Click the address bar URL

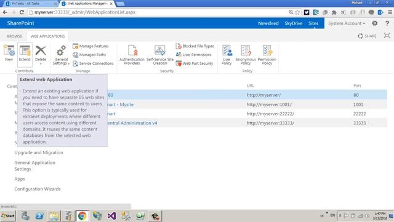coord(85,12)
